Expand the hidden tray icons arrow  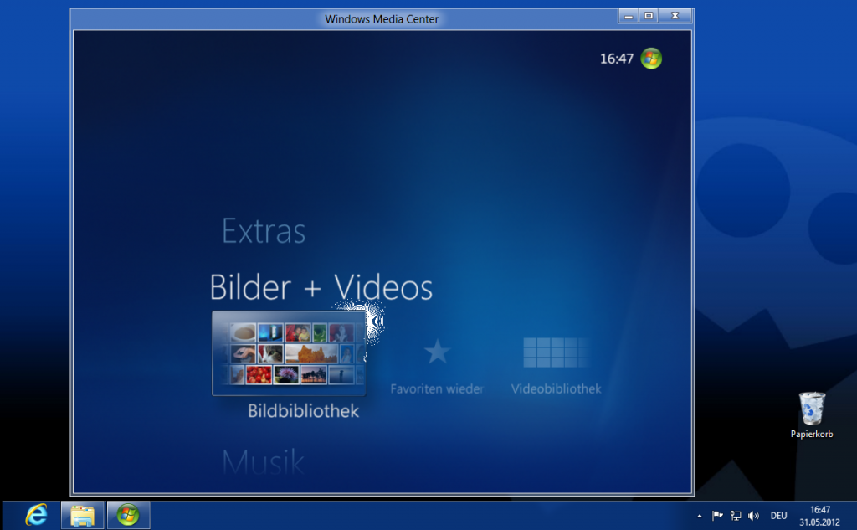click(x=700, y=515)
